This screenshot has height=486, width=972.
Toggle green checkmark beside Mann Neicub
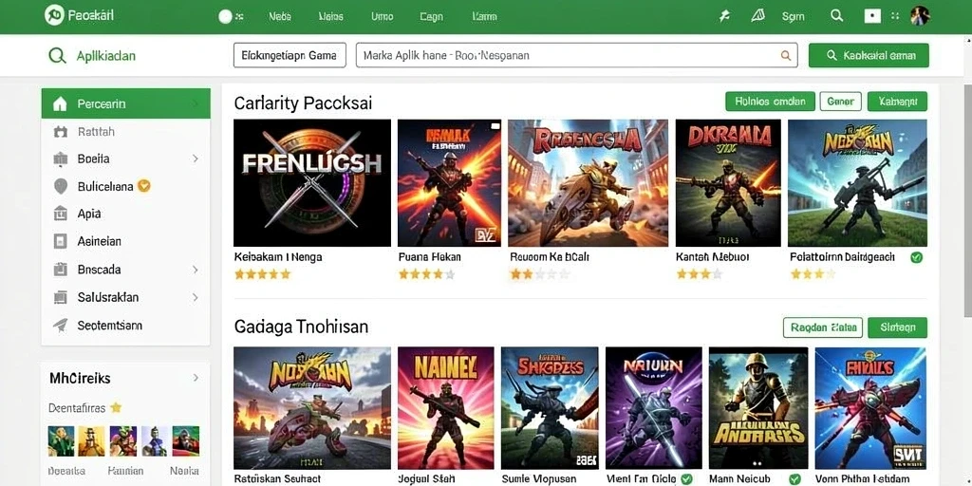794,479
